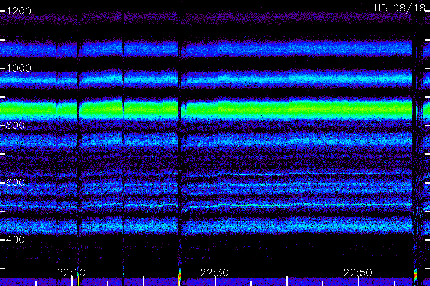Click the 22:10 time axis label

coord(71,273)
